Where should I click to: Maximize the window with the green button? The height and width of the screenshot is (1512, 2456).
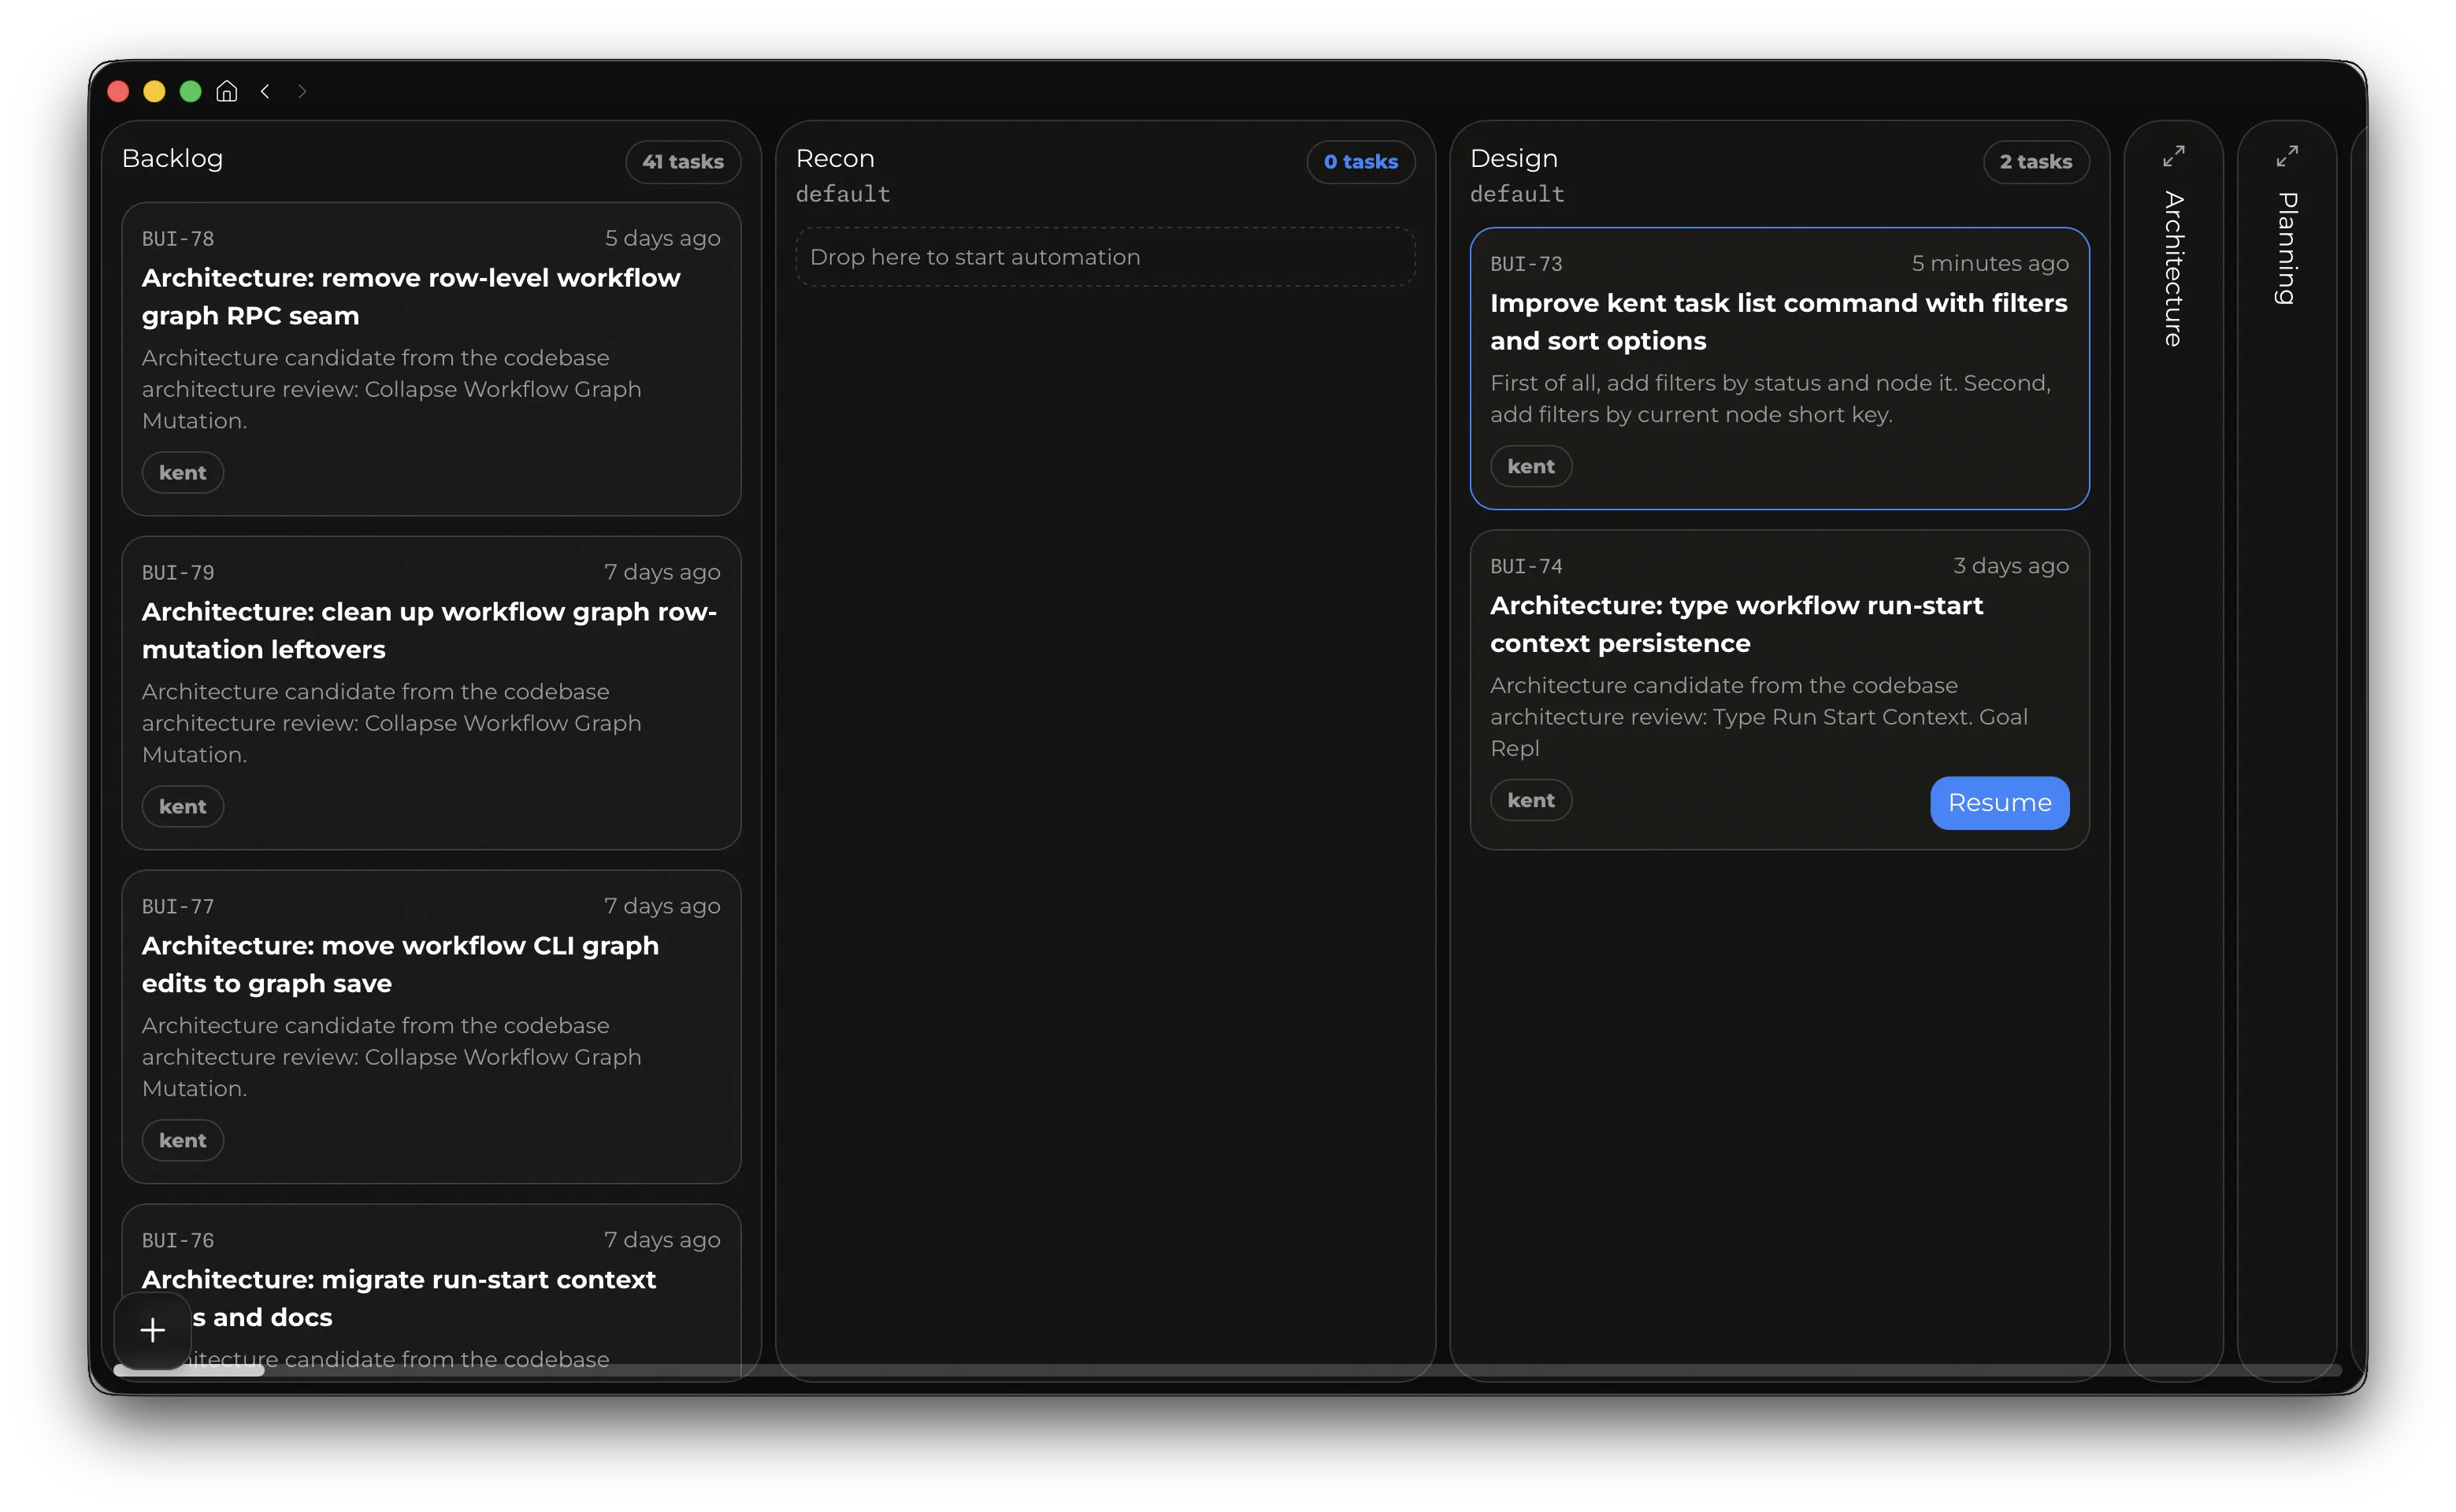(x=190, y=91)
